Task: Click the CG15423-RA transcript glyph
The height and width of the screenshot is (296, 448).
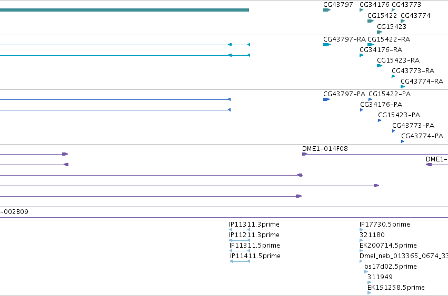Action: [x=380, y=66]
